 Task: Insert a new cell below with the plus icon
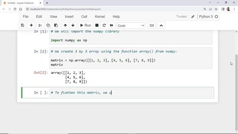pyautogui.click(x=31, y=25)
